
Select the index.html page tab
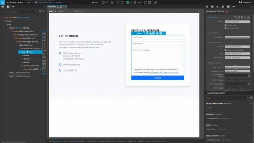click(52, 7)
